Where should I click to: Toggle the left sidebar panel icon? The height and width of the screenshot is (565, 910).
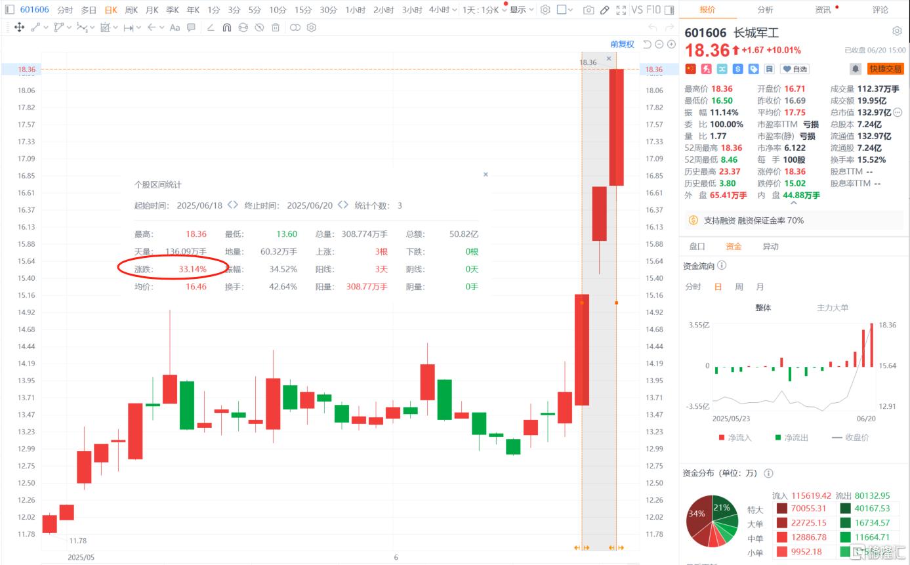tap(9, 10)
